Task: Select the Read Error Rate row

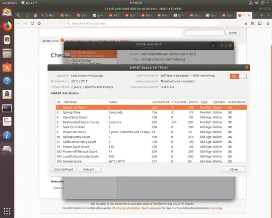Action: pos(151,107)
